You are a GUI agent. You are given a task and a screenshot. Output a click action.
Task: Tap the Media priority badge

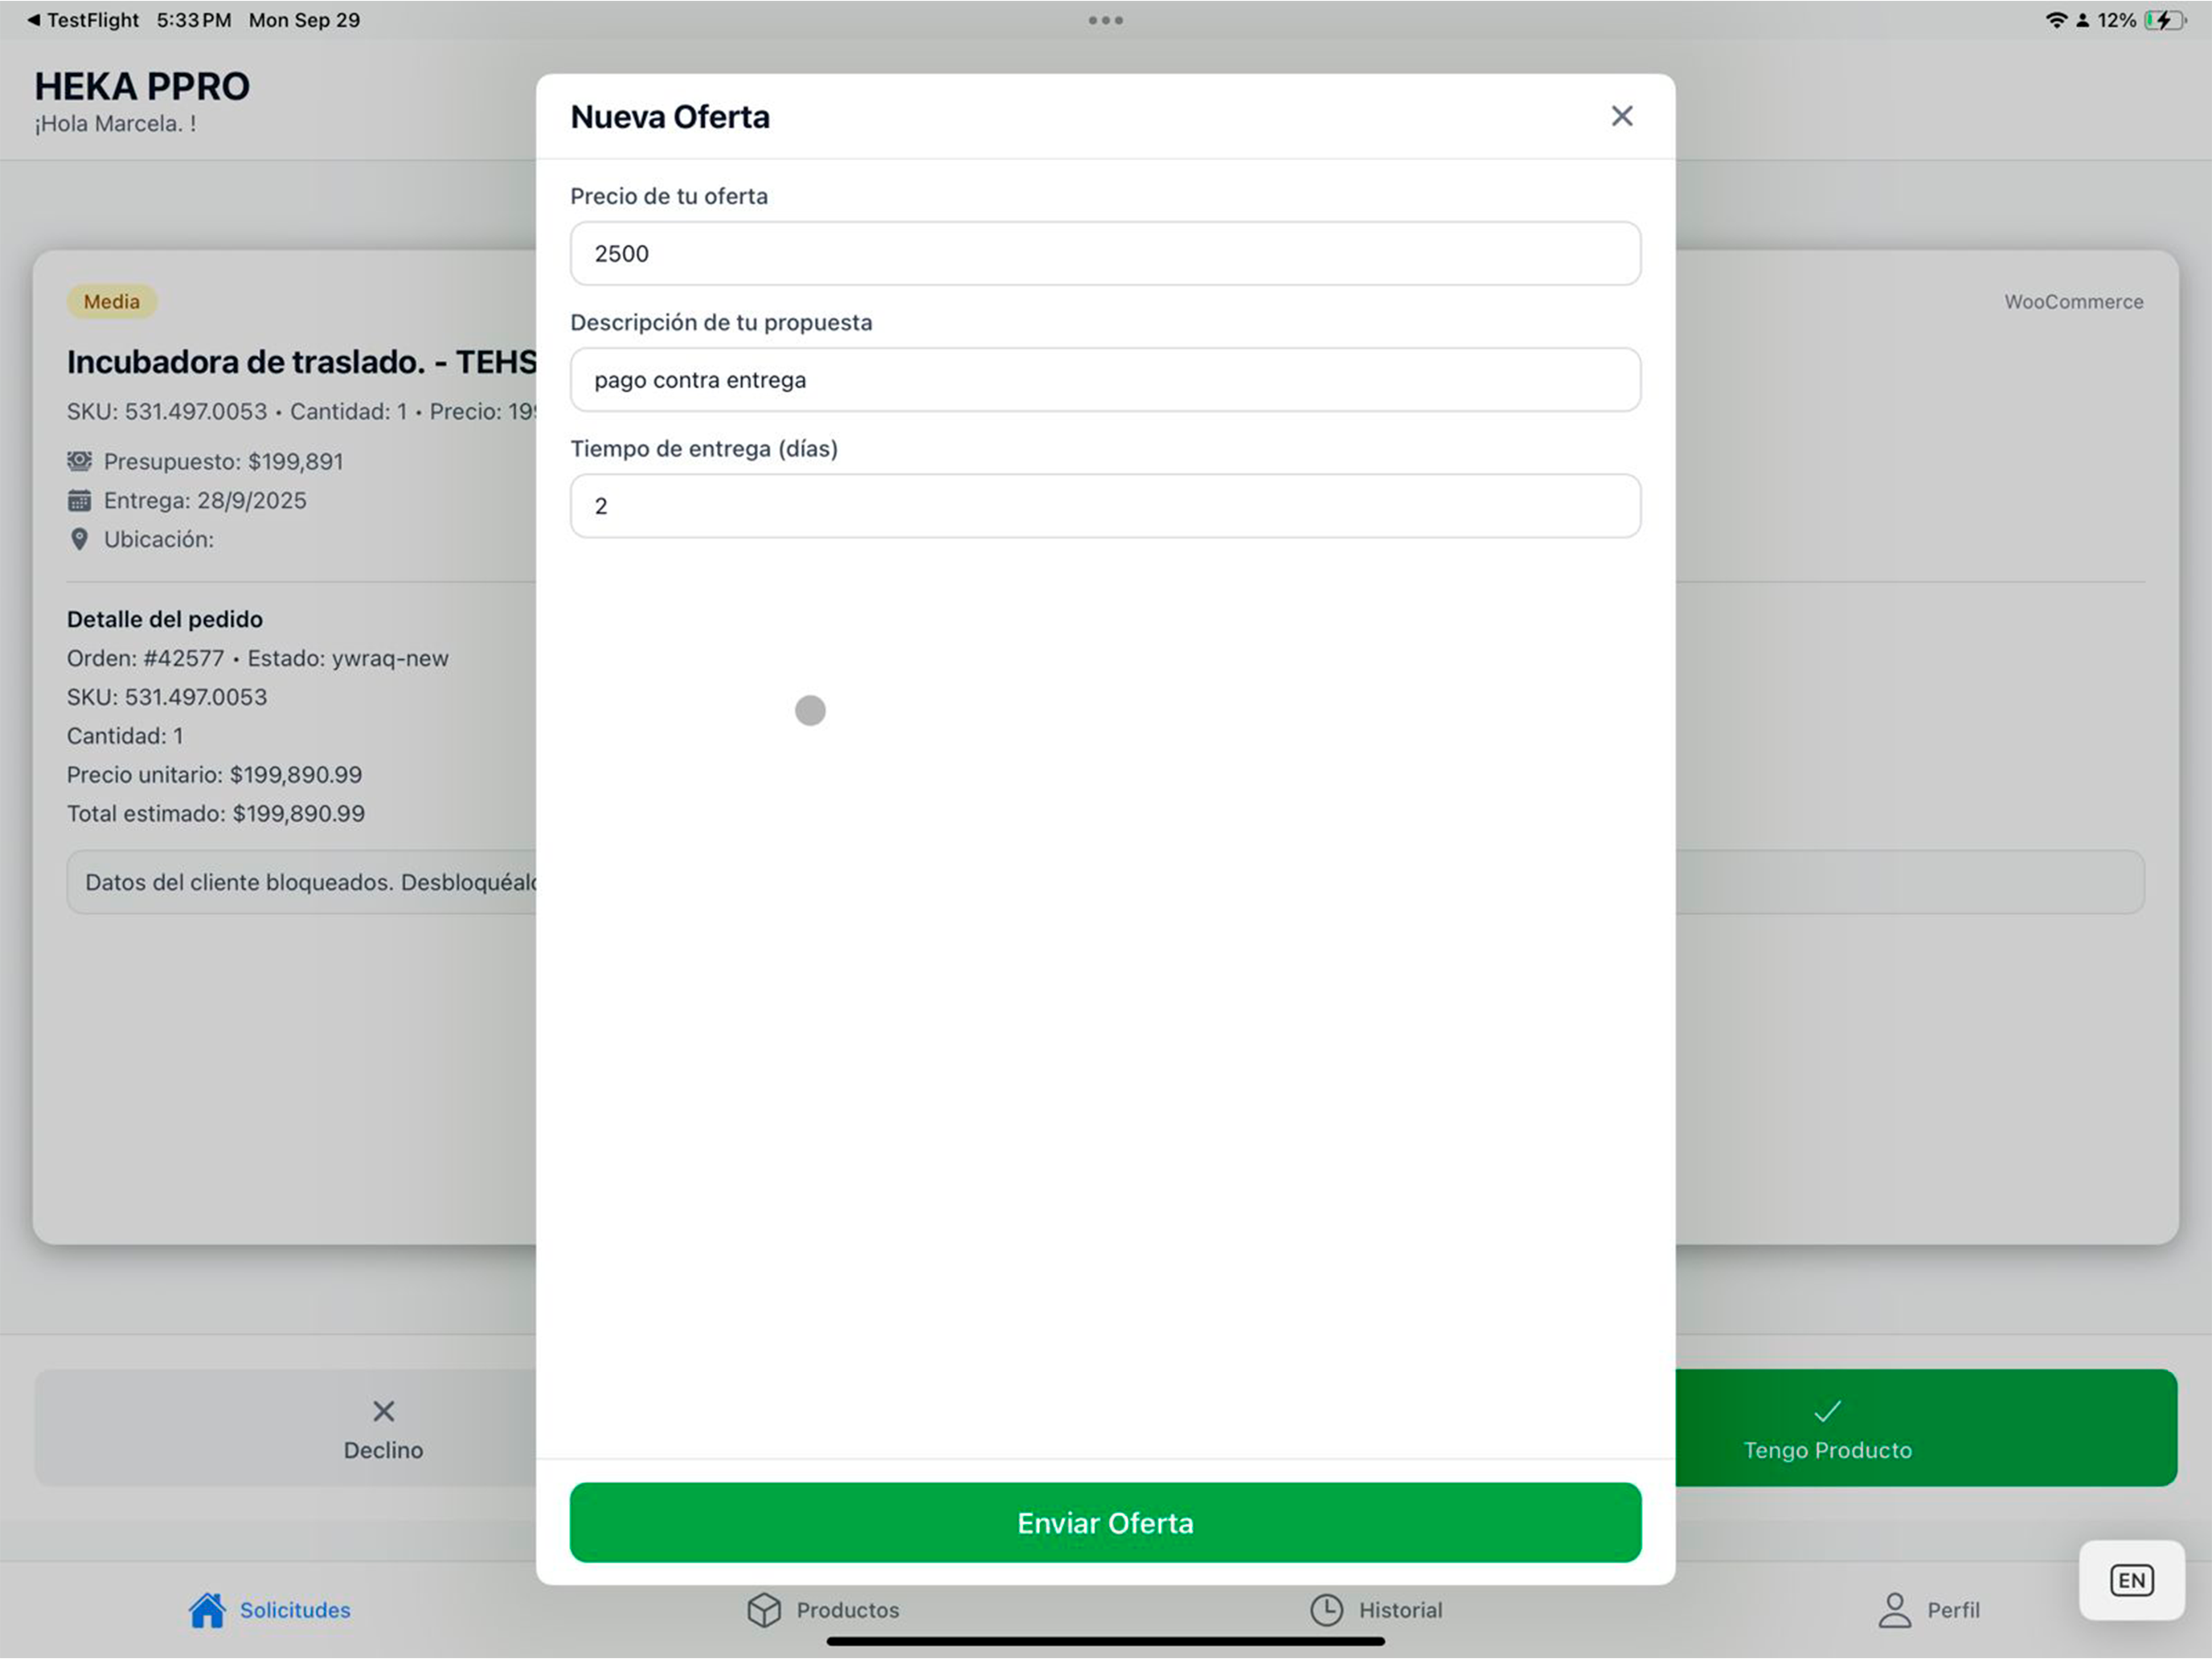[112, 301]
